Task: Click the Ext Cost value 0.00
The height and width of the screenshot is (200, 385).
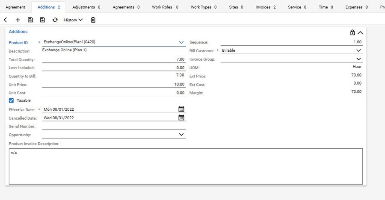Action: [358, 83]
